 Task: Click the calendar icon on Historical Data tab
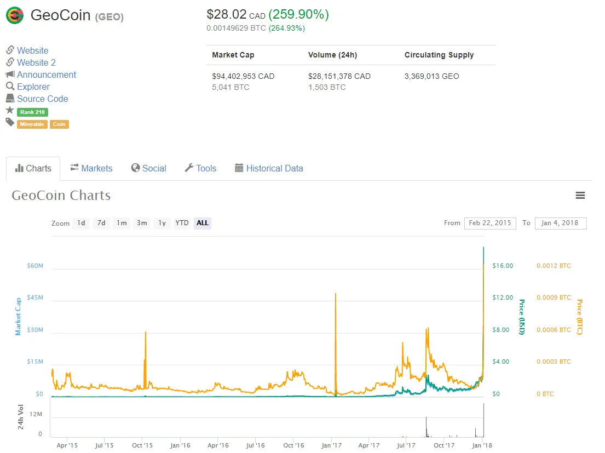click(239, 168)
